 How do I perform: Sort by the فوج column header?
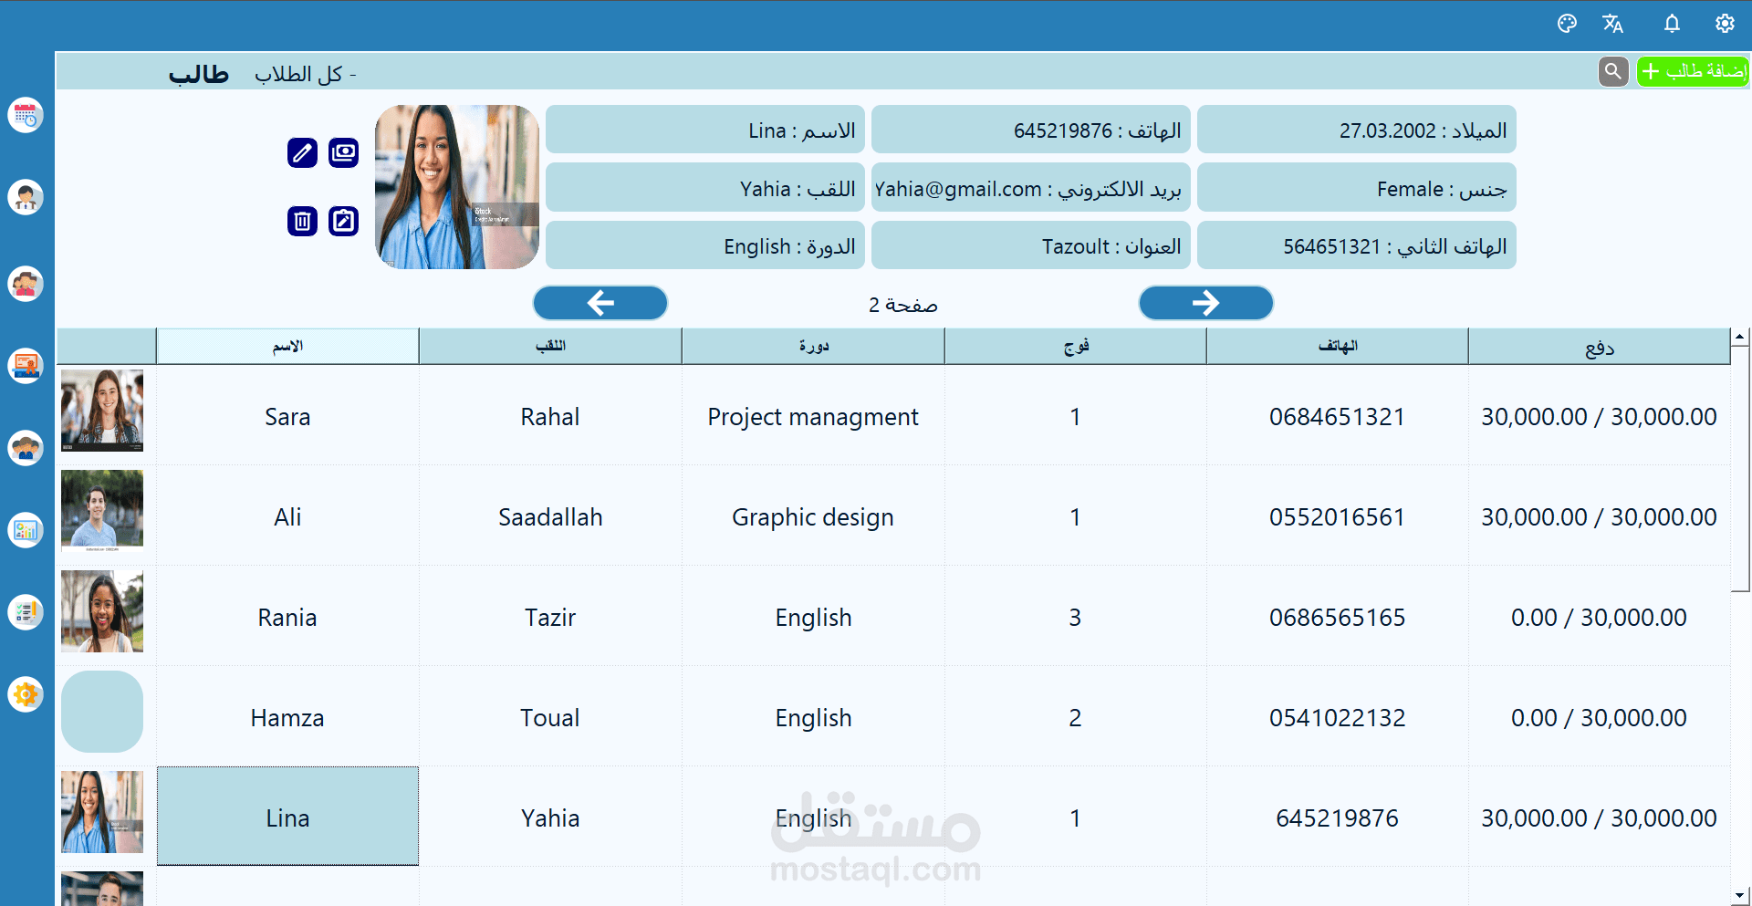(x=1076, y=347)
